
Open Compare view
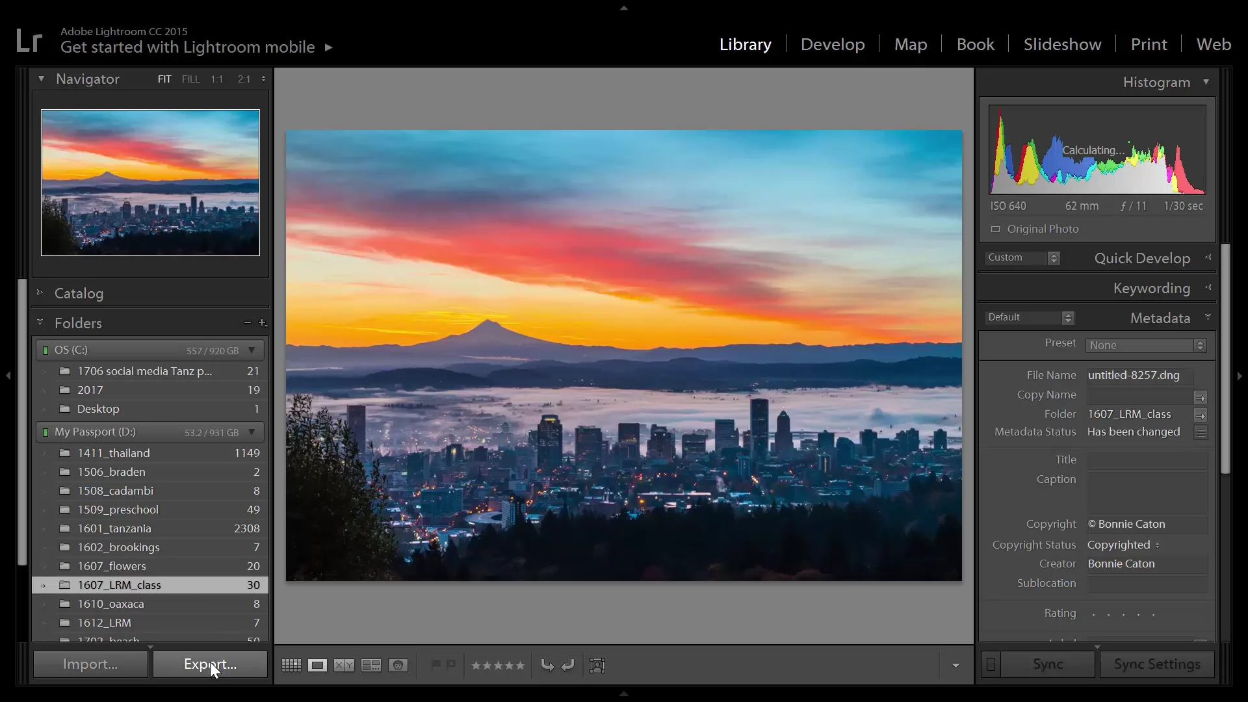(x=344, y=665)
